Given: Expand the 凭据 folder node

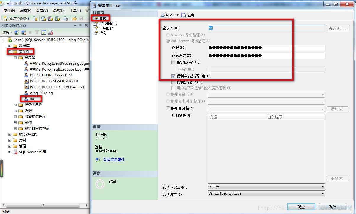Looking at the screenshot, I should pos(15,111).
